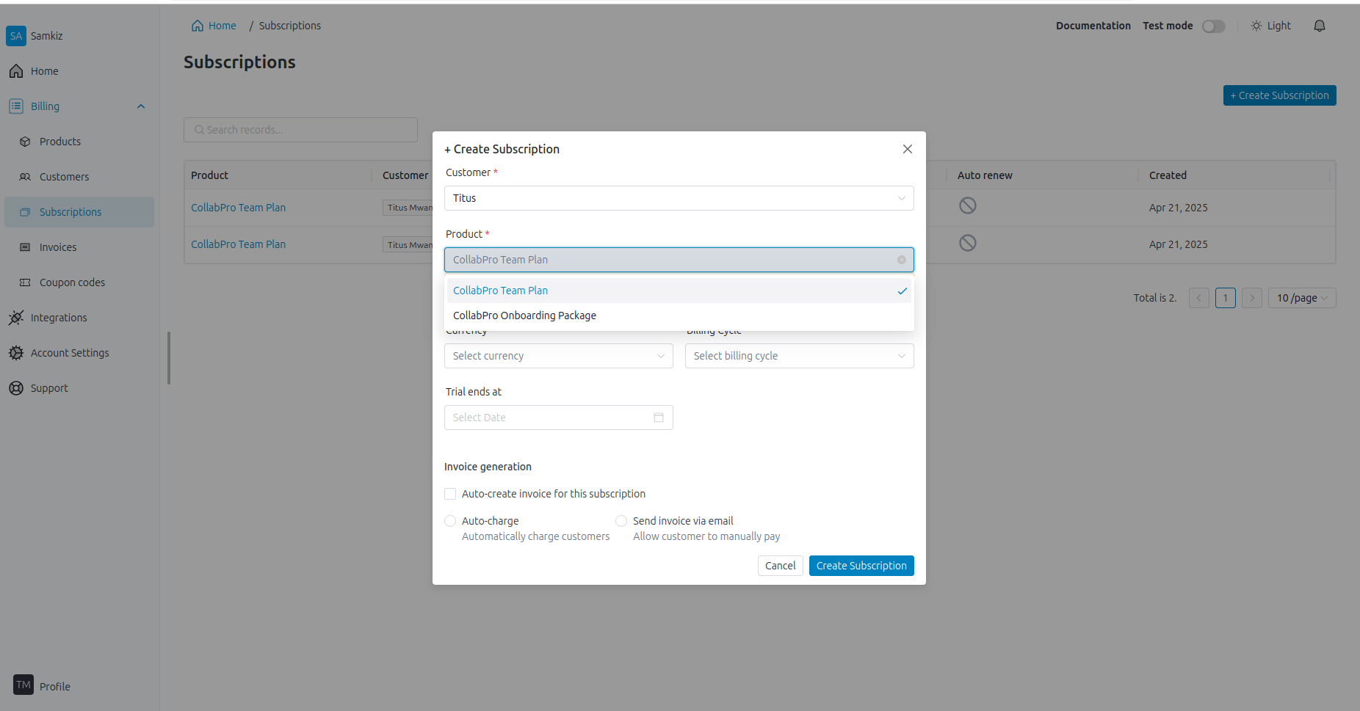Close the Create Subscription dialog
The image size is (1360, 711).
click(x=907, y=149)
